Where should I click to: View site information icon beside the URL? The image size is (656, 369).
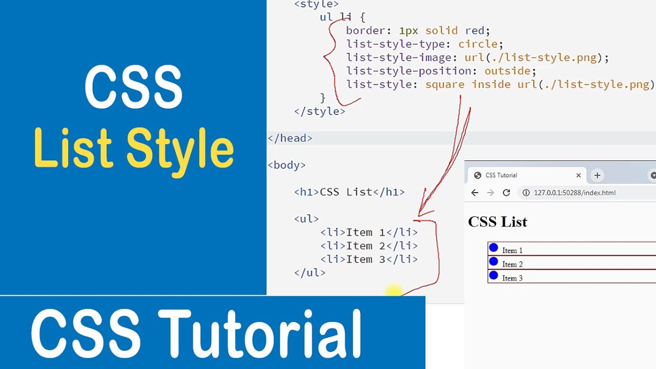click(x=526, y=193)
